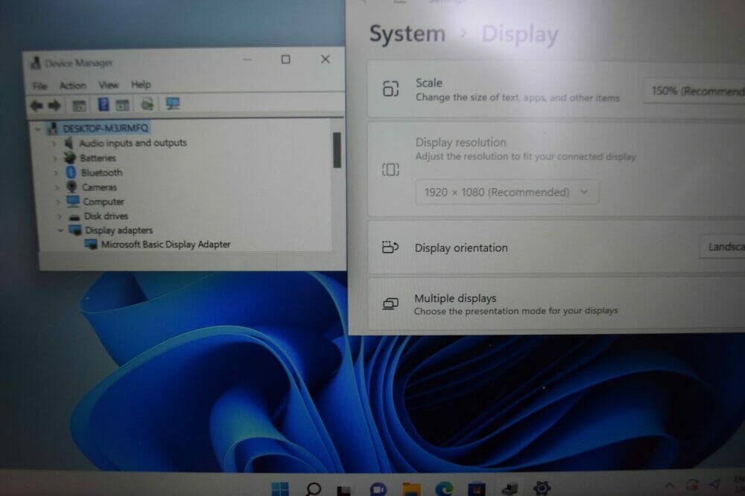This screenshot has height=496, width=745.
Task: Switch to Device Manager via its taskbar icon
Action: click(x=510, y=489)
